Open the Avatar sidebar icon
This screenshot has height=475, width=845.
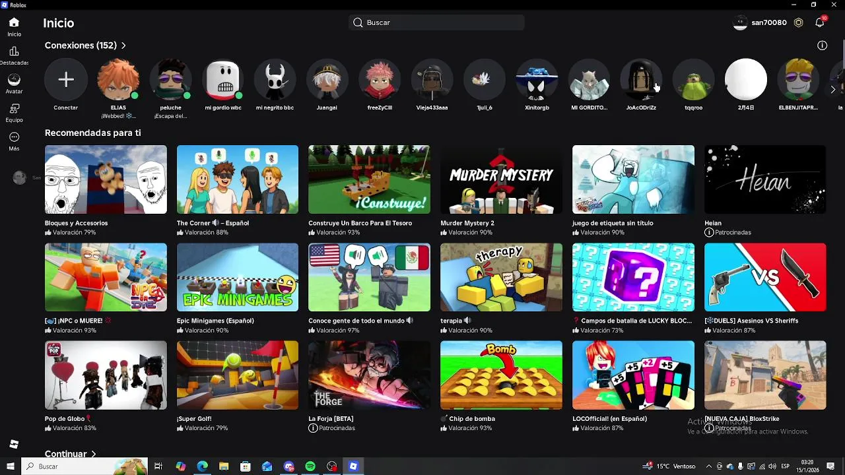[x=14, y=80]
